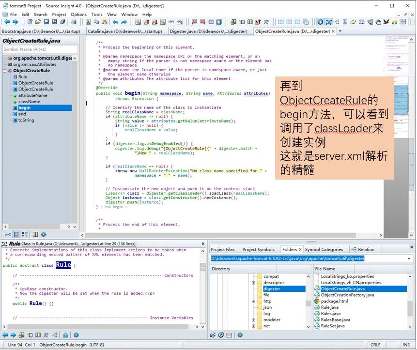Toggle the Relation window tree icon
This screenshot has height=350, width=417.
337,22
